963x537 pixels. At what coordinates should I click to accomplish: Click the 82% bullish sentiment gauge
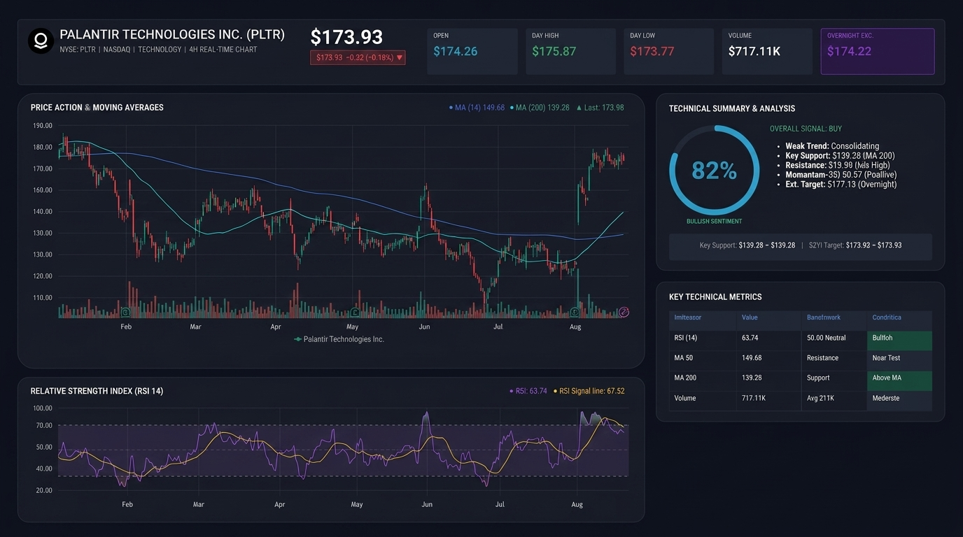[x=714, y=170]
